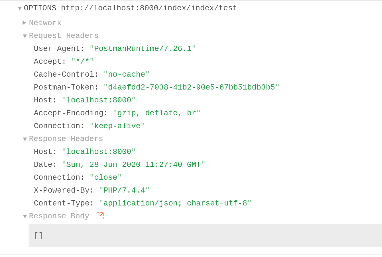The width and height of the screenshot is (382, 257).
Task: Select Accept-Encoding value gzip, deflate, br
Action: [157, 113]
